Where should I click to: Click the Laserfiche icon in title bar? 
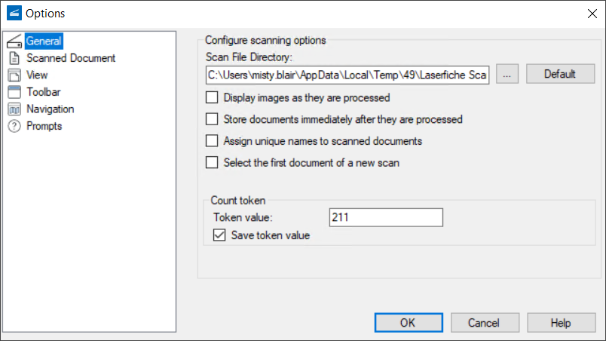tap(14, 13)
